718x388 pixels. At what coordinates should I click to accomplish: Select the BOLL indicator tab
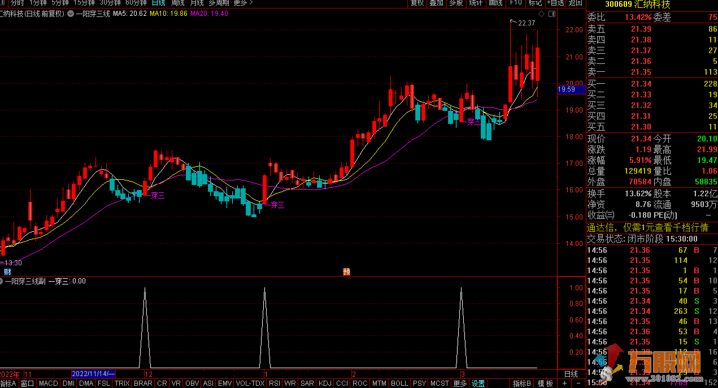pyautogui.click(x=400, y=383)
